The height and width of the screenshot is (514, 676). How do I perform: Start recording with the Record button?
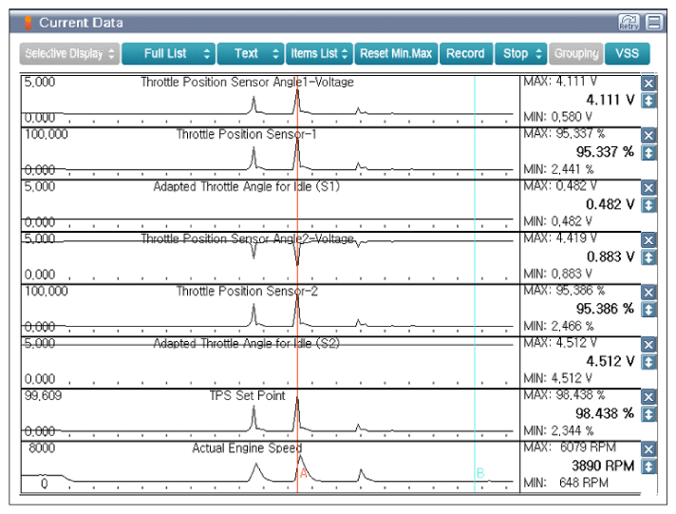pos(465,53)
